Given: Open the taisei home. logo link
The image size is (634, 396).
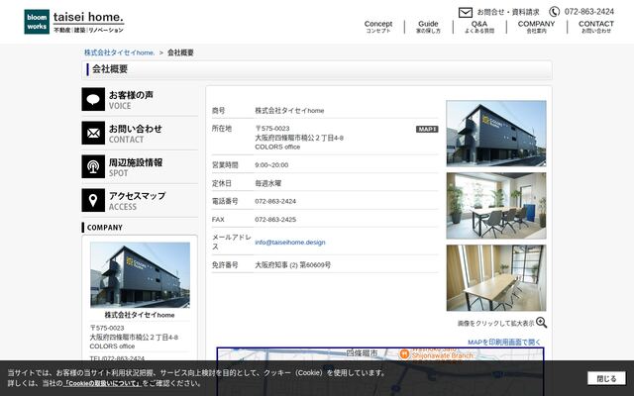Looking at the screenshot, I should (88, 22).
